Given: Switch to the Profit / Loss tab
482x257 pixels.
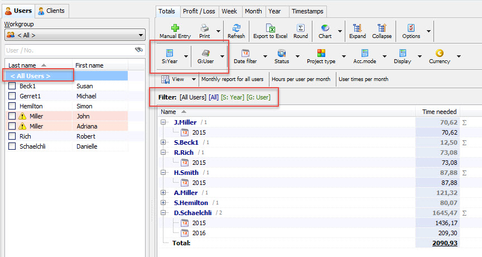Looking at the screenshot, I should click(199, 11).
